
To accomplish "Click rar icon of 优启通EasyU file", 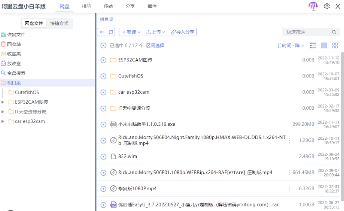I will [113, 205].
